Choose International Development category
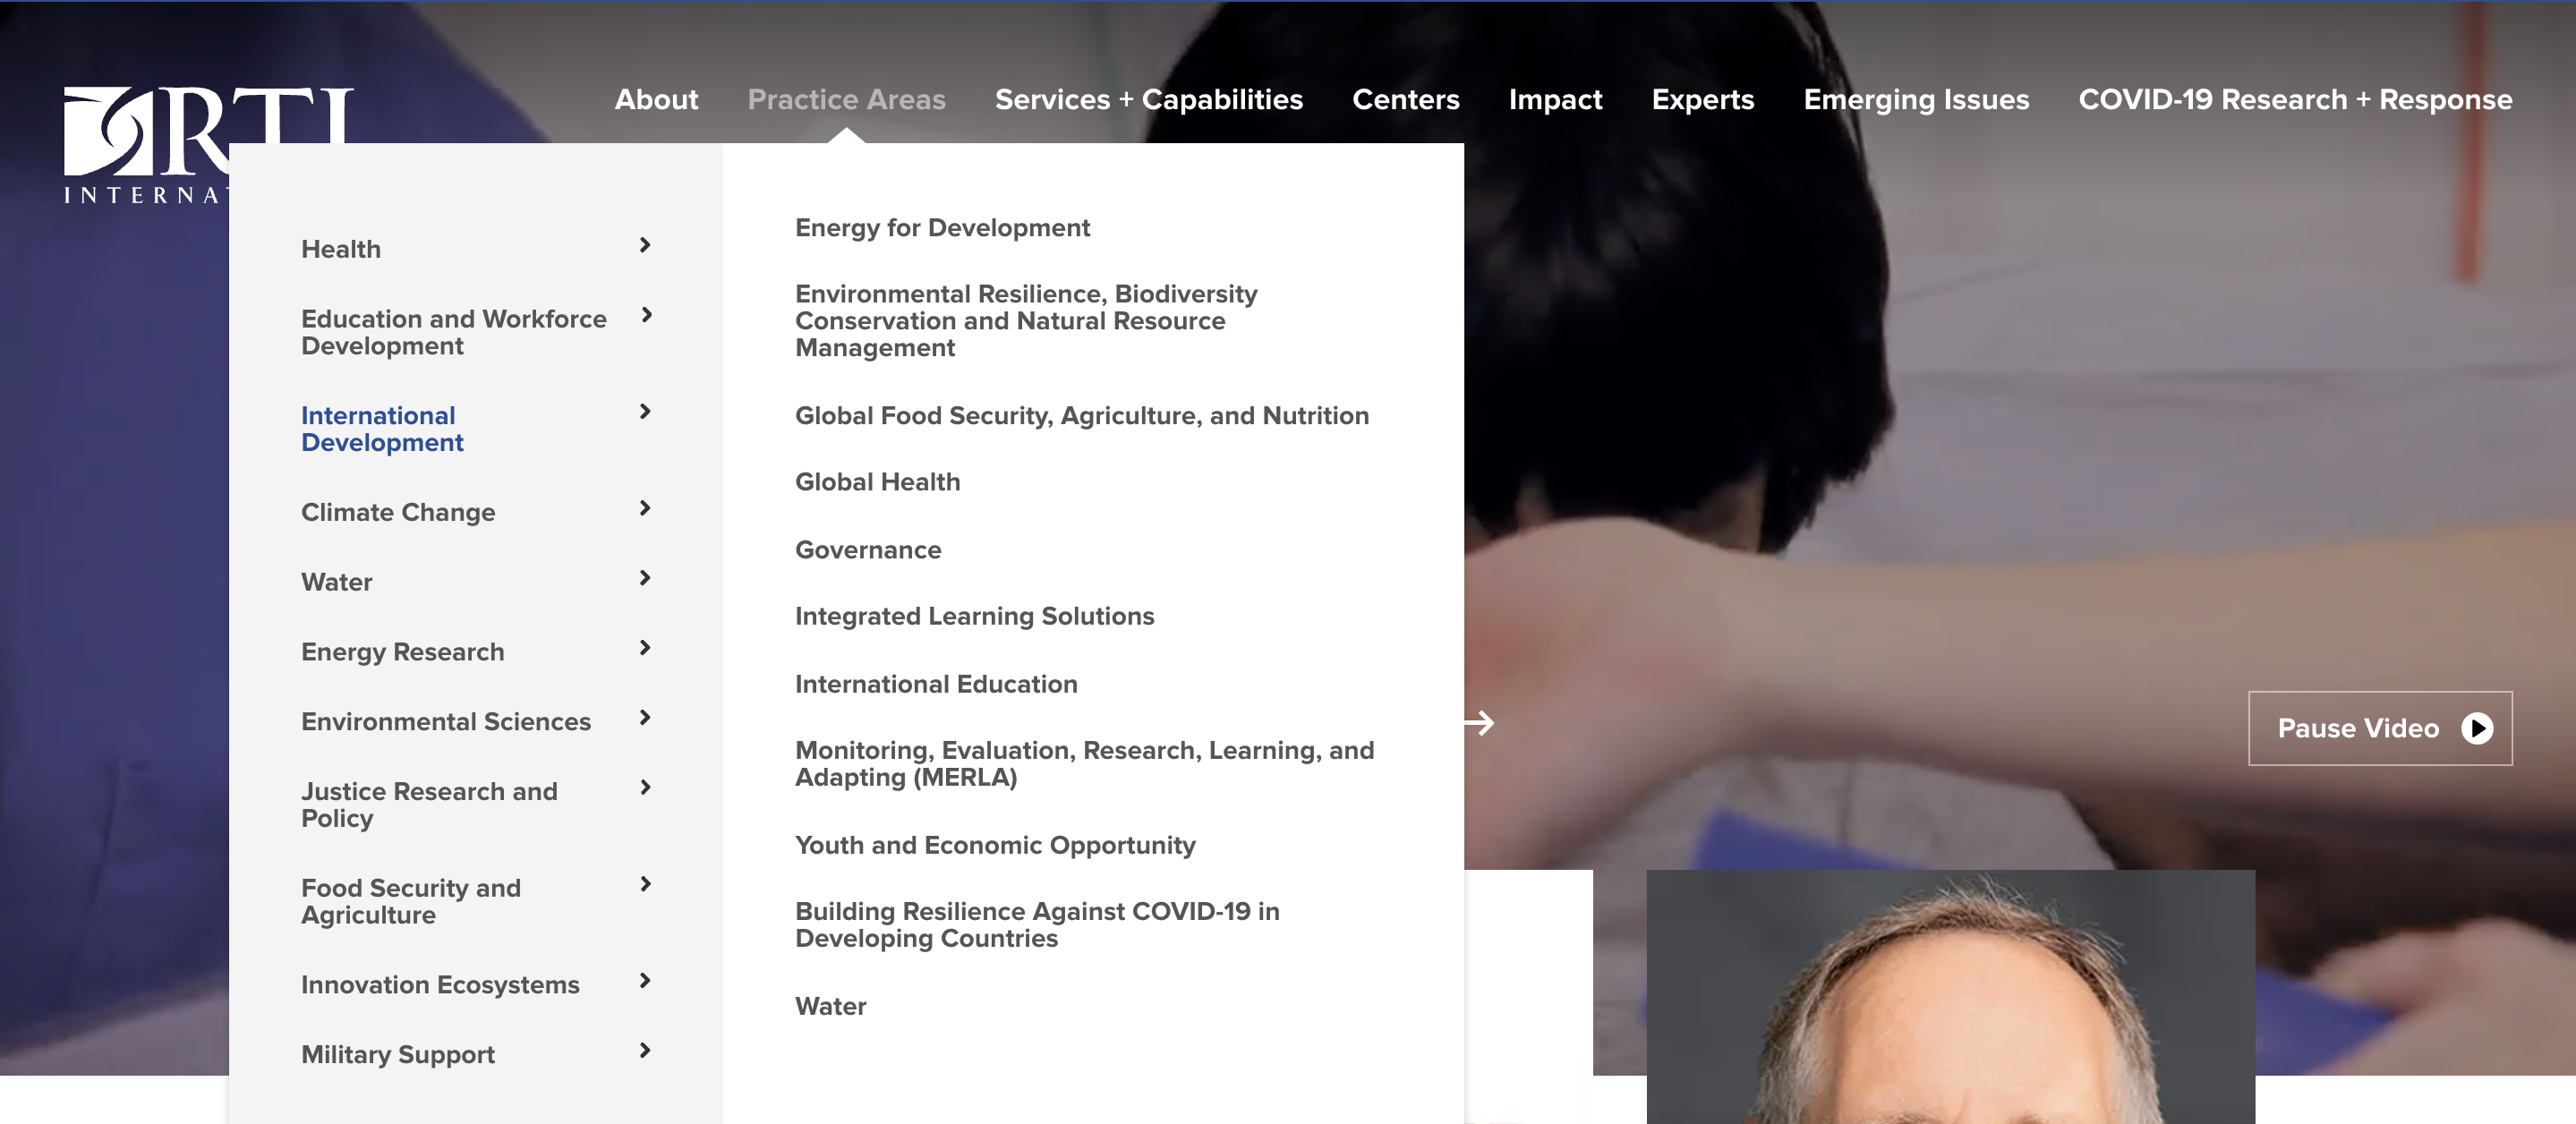Screen dimensions: 2576x1124 tap(382, 429)
